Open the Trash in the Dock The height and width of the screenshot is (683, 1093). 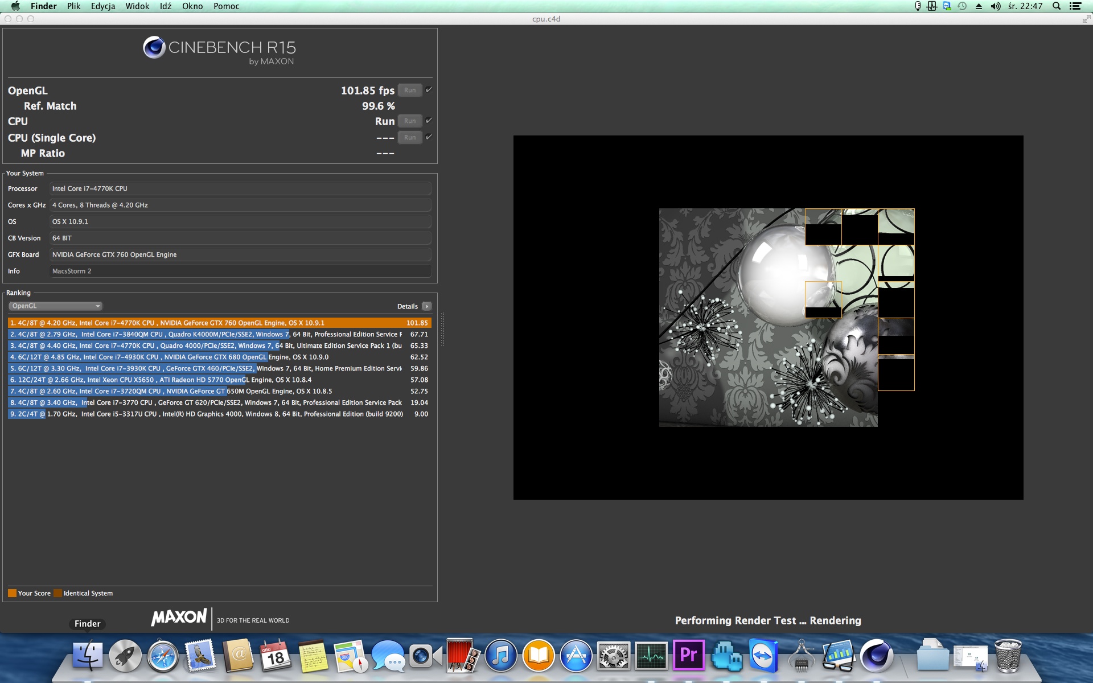click(x=1008, y=656)
